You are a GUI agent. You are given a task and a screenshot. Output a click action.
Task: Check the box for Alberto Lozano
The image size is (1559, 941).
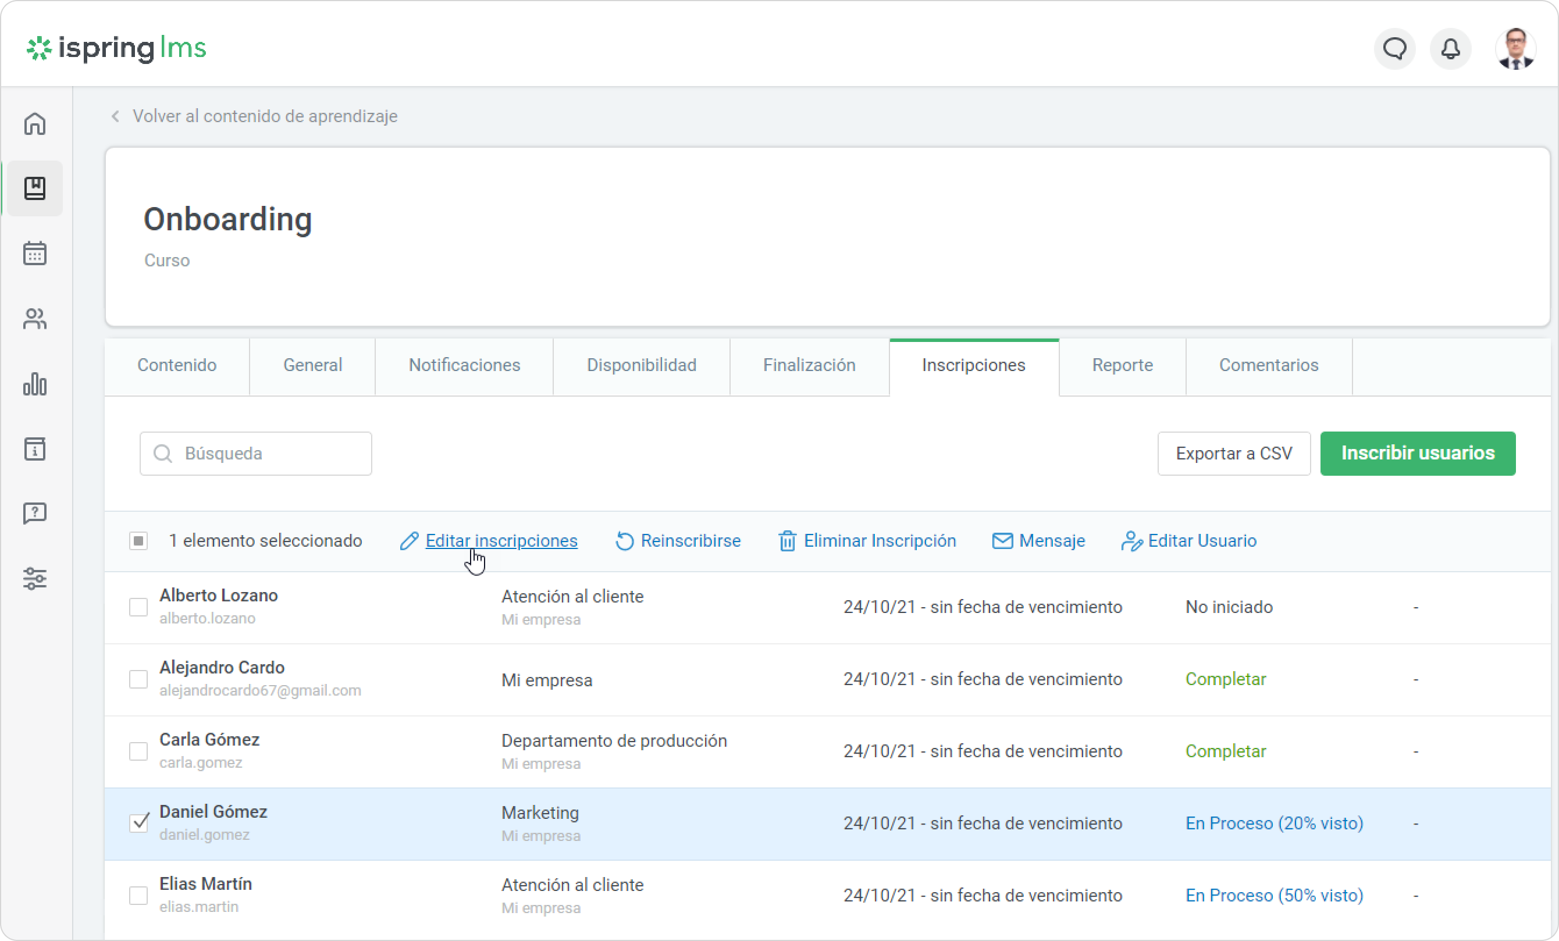[138, 607]
